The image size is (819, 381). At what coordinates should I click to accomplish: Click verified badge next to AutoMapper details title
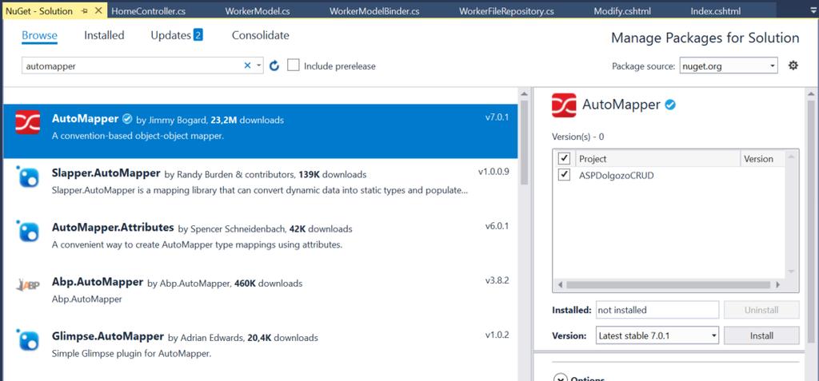pos(670,105)
